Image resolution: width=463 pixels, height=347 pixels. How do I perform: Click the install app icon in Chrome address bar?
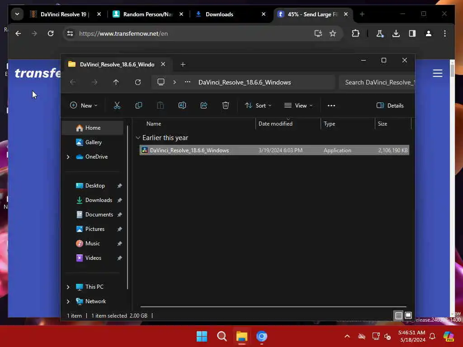click(318, 33)
